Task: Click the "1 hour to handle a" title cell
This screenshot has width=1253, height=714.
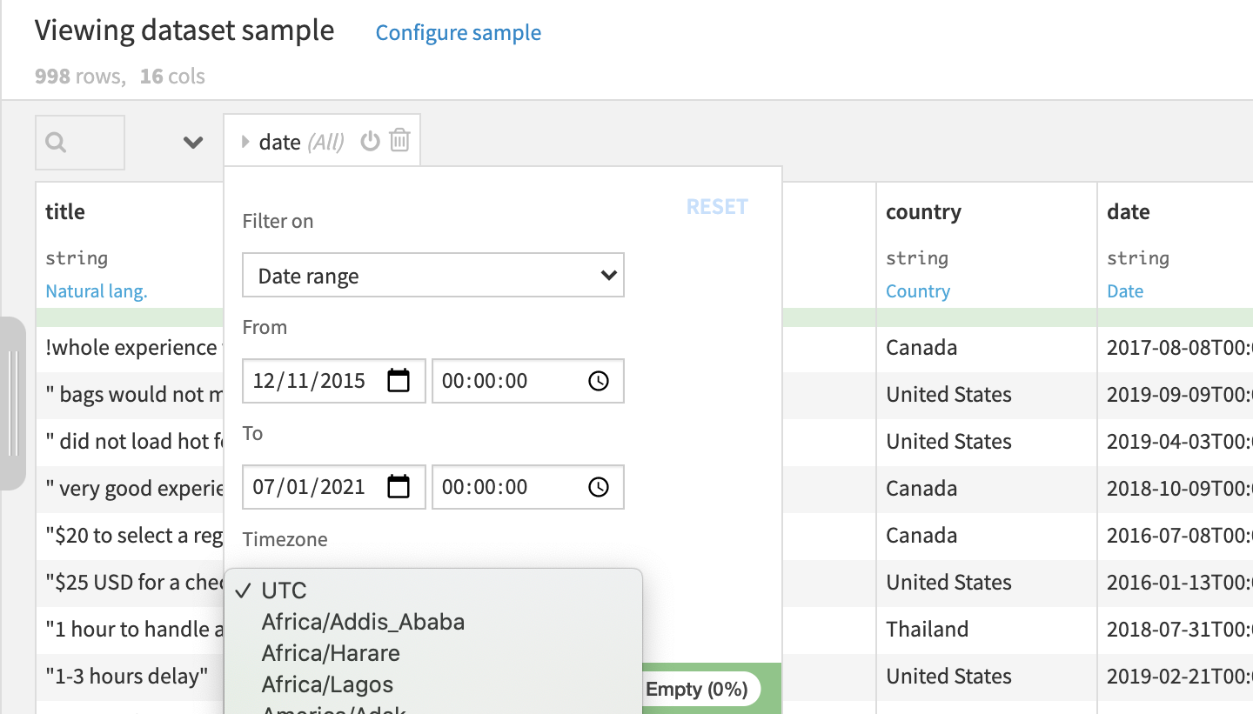Action: coord(130,629)
